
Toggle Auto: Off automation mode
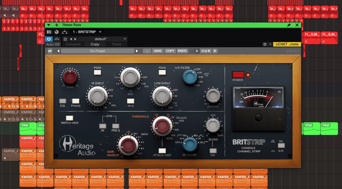pos(53,44)
